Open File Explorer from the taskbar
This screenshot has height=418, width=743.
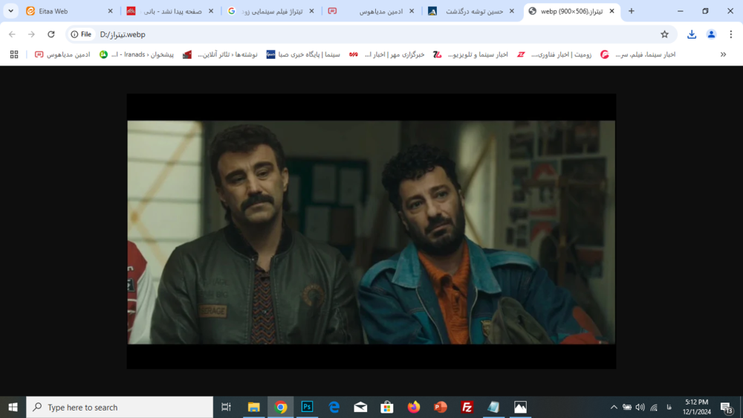(x=254, y=407)
